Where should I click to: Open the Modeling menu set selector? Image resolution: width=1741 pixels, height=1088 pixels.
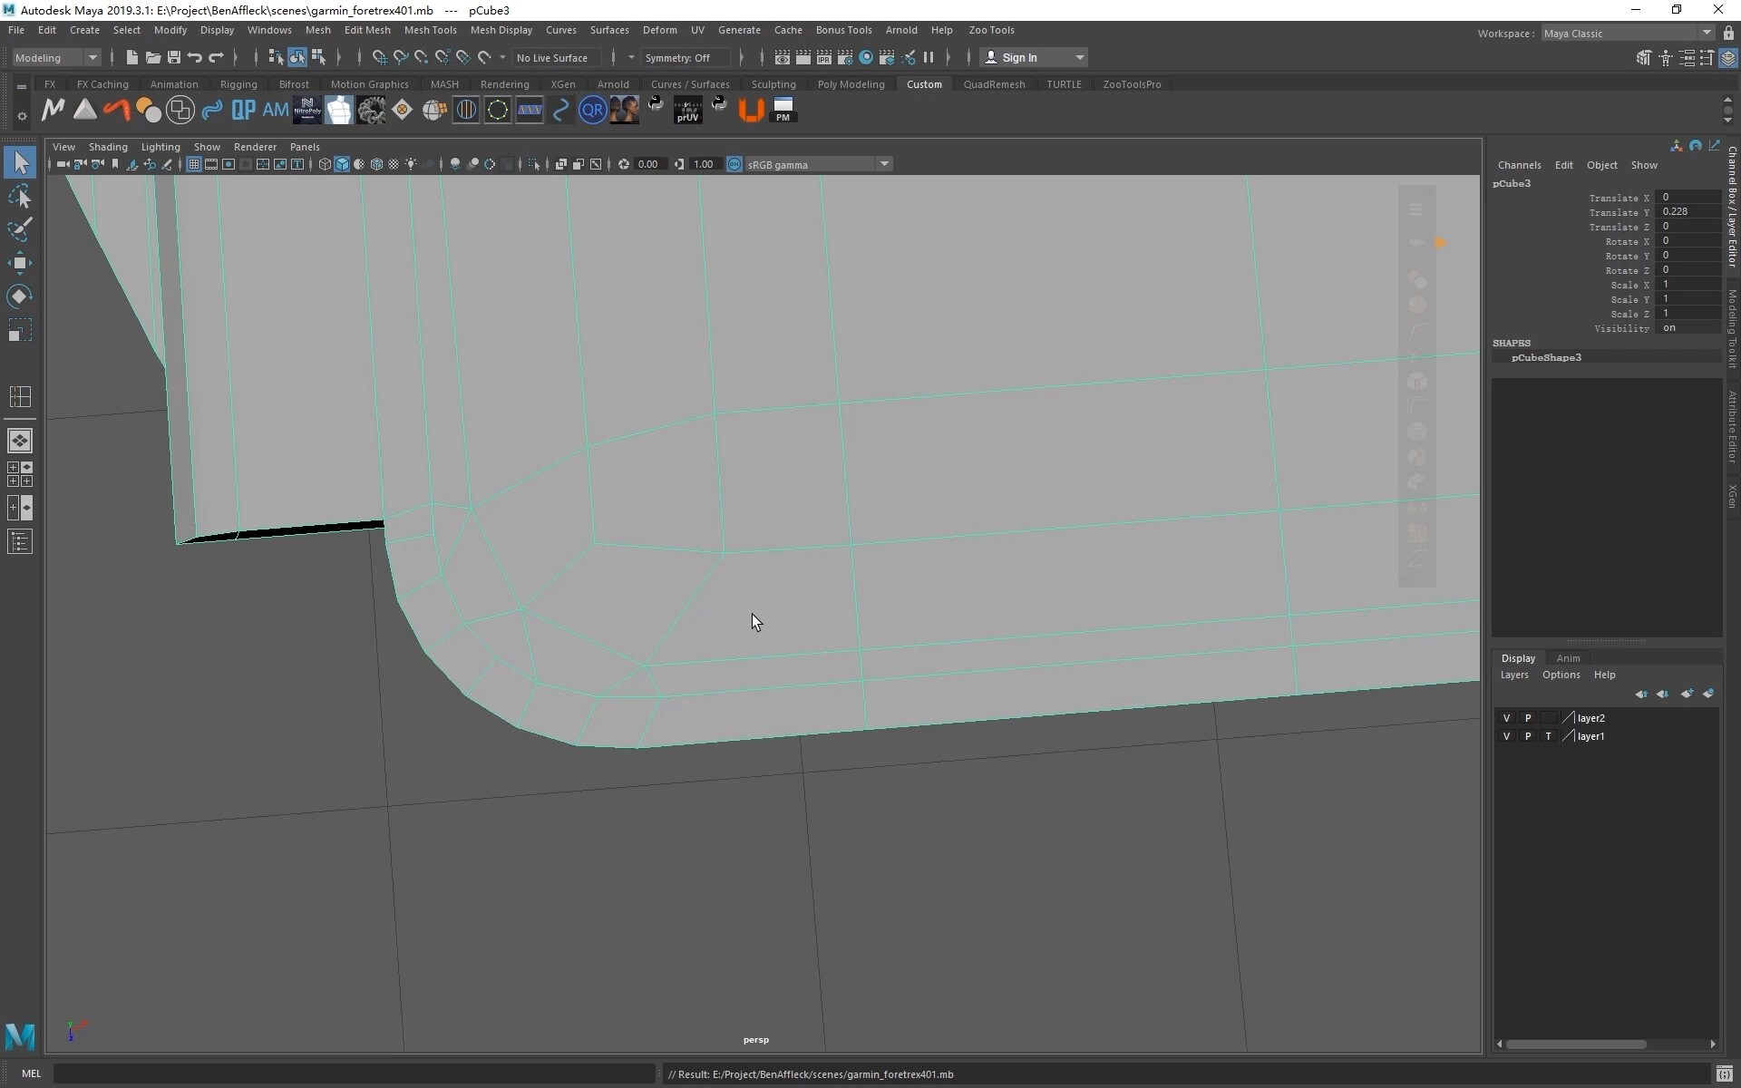pyautogui.click(x=54, y=57)
